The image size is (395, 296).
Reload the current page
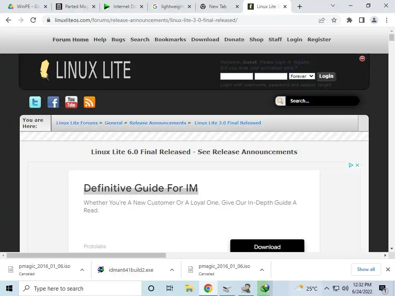pyautogui.click(x=33, y=20)
